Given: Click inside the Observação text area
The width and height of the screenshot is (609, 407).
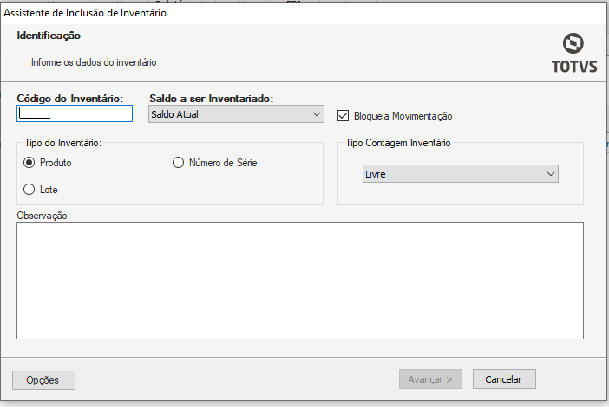Looking at the screenshot, I should click(299, 279).
